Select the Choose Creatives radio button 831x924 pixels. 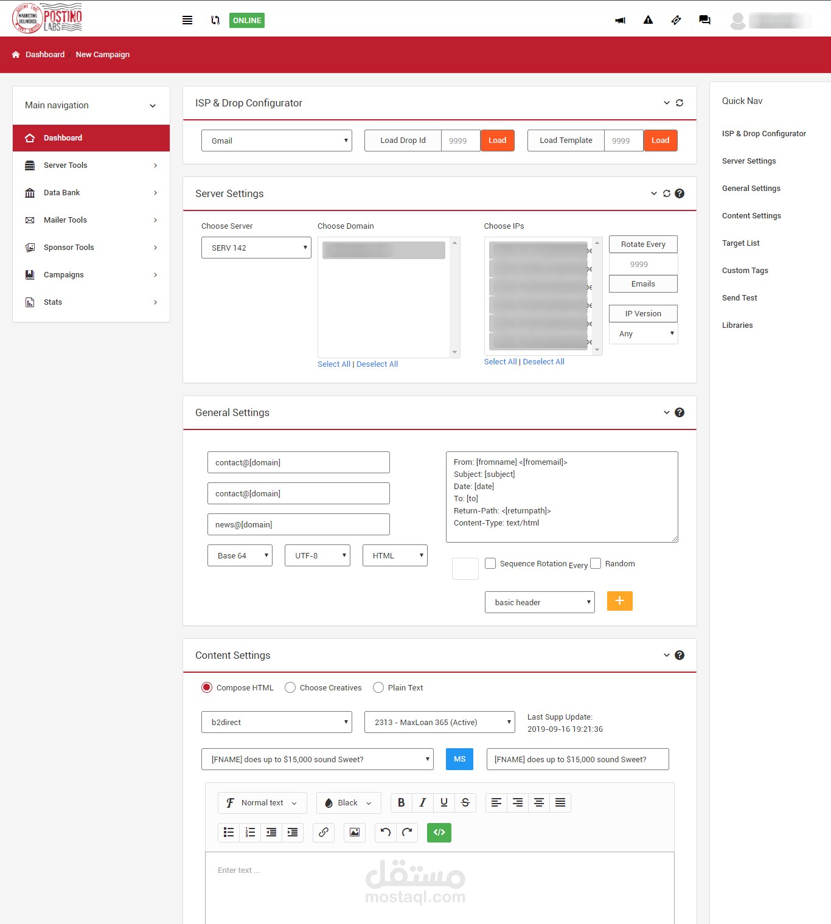(x=290, y=687)
